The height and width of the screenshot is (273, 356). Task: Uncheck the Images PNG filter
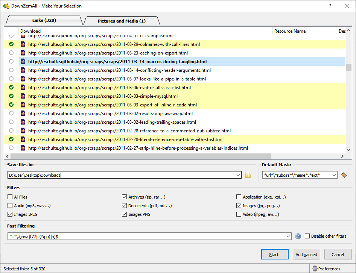coord(124,214)
